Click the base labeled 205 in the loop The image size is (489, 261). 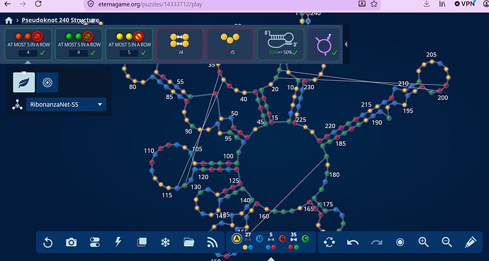(x=432, y=62)
